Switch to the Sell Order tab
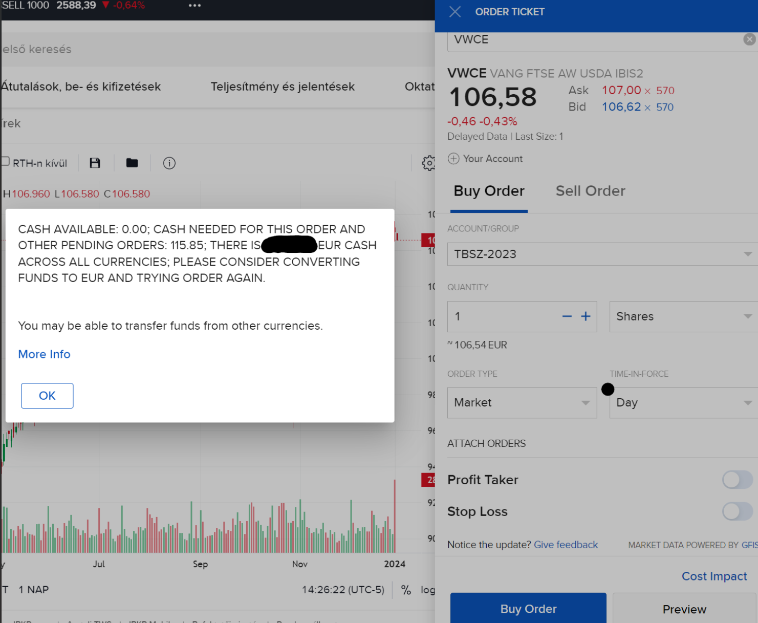The height and width of the screenshot is (623, 758). pos(591,191)
